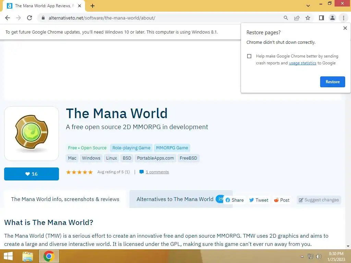Viewport: 351px width, 263px height.
Task: View site information via the padlock icon
Action: [x=43, y=18]
